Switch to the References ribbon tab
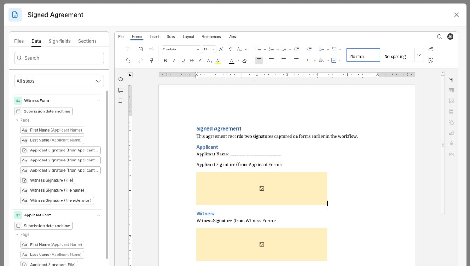The width and height of the screenshot is (470, 266). coord(211,37)
